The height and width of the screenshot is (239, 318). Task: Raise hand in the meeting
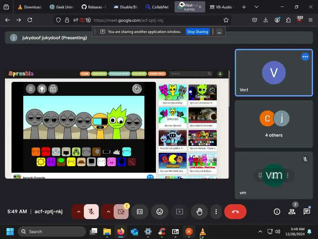(x=199, y=212)
